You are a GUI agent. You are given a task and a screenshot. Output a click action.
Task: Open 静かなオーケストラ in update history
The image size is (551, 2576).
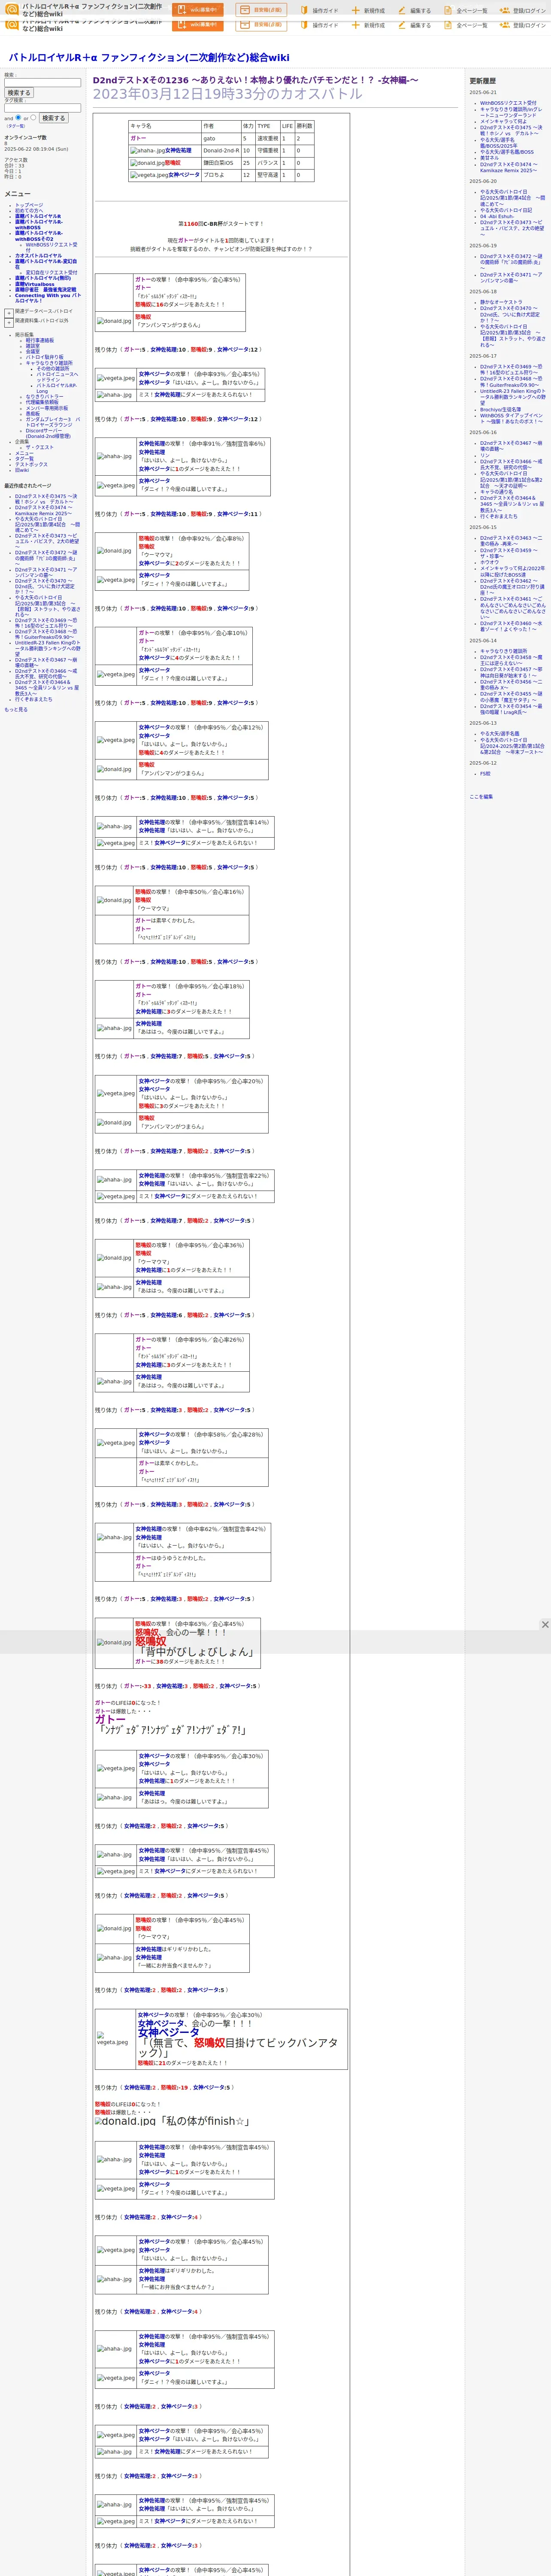pos(501,302)
